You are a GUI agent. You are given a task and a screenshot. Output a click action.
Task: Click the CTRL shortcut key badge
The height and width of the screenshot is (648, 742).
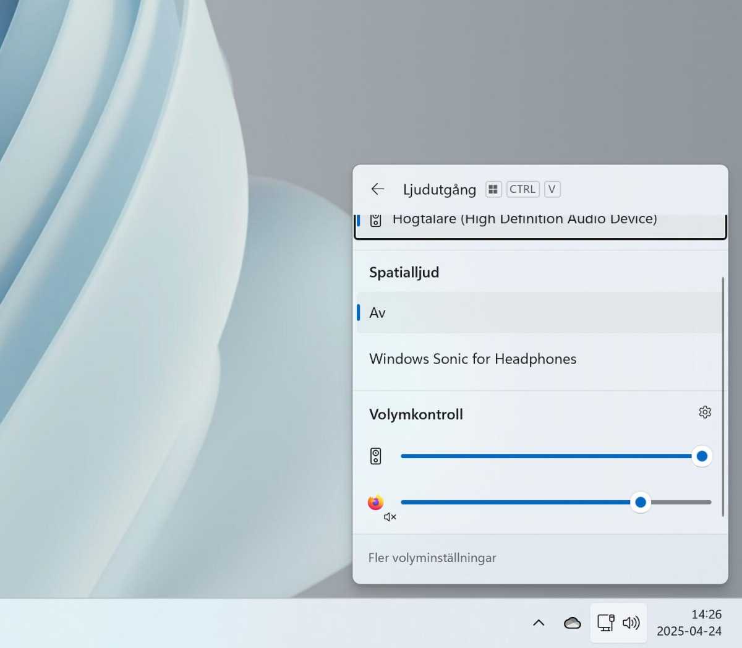[x=522, y=189]
